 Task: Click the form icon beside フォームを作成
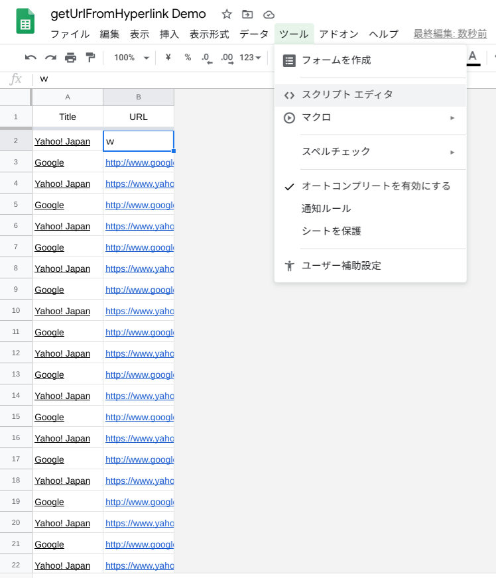(x=289, y=60)
